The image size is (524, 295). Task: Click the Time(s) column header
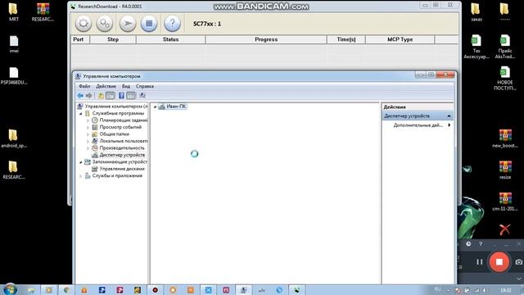346,39
